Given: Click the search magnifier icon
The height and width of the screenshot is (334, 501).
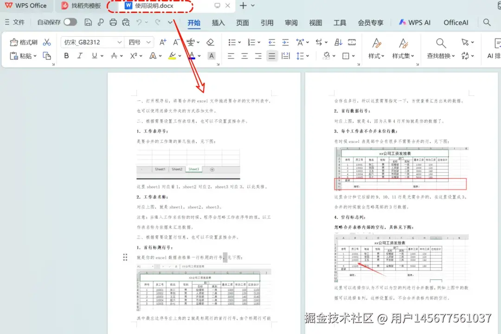Looking at the screenshot, I should pyautogui.click(x=487, y=22).
